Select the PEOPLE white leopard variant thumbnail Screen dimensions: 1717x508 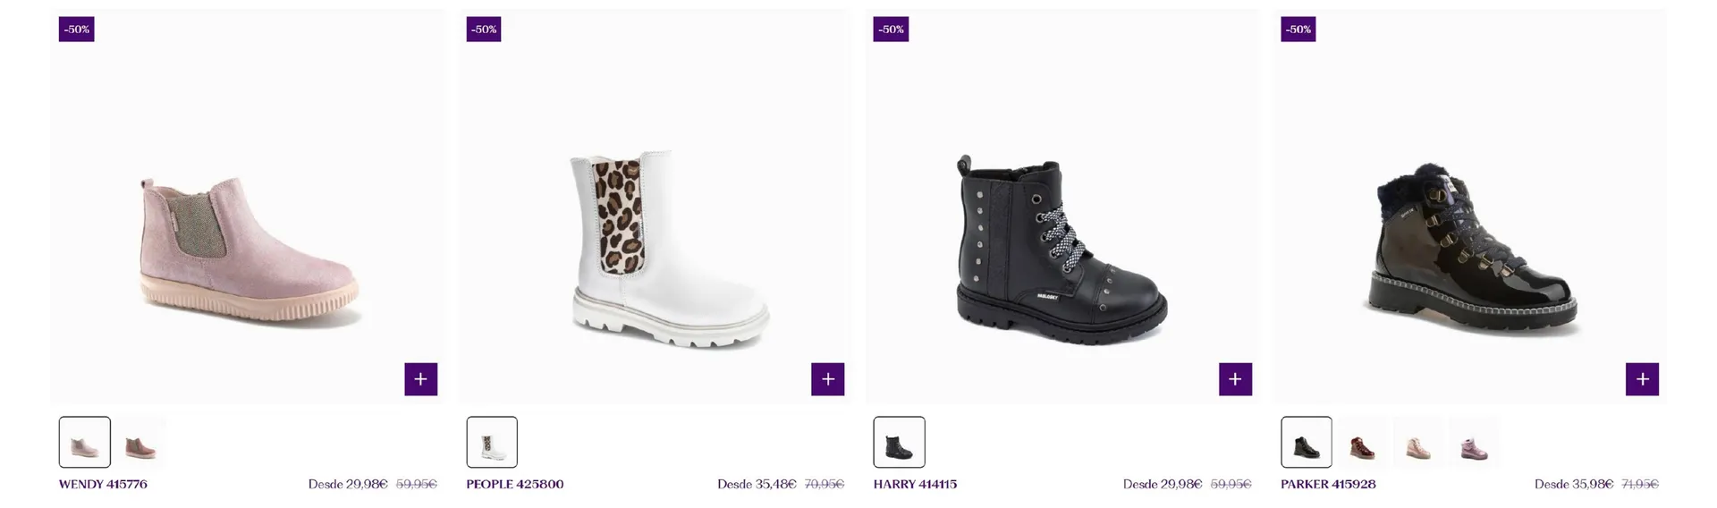click(x=492, y=442)
